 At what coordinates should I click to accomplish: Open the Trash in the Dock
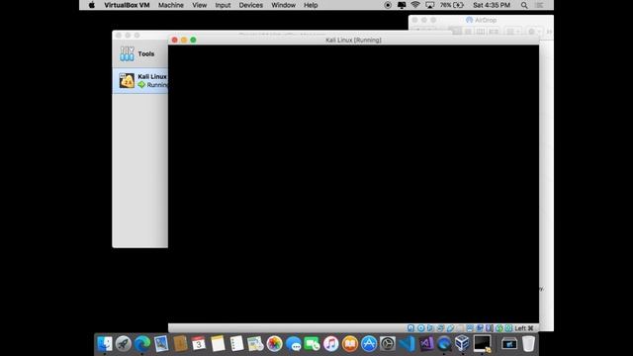pyautogui.click(x=528, y=344)
